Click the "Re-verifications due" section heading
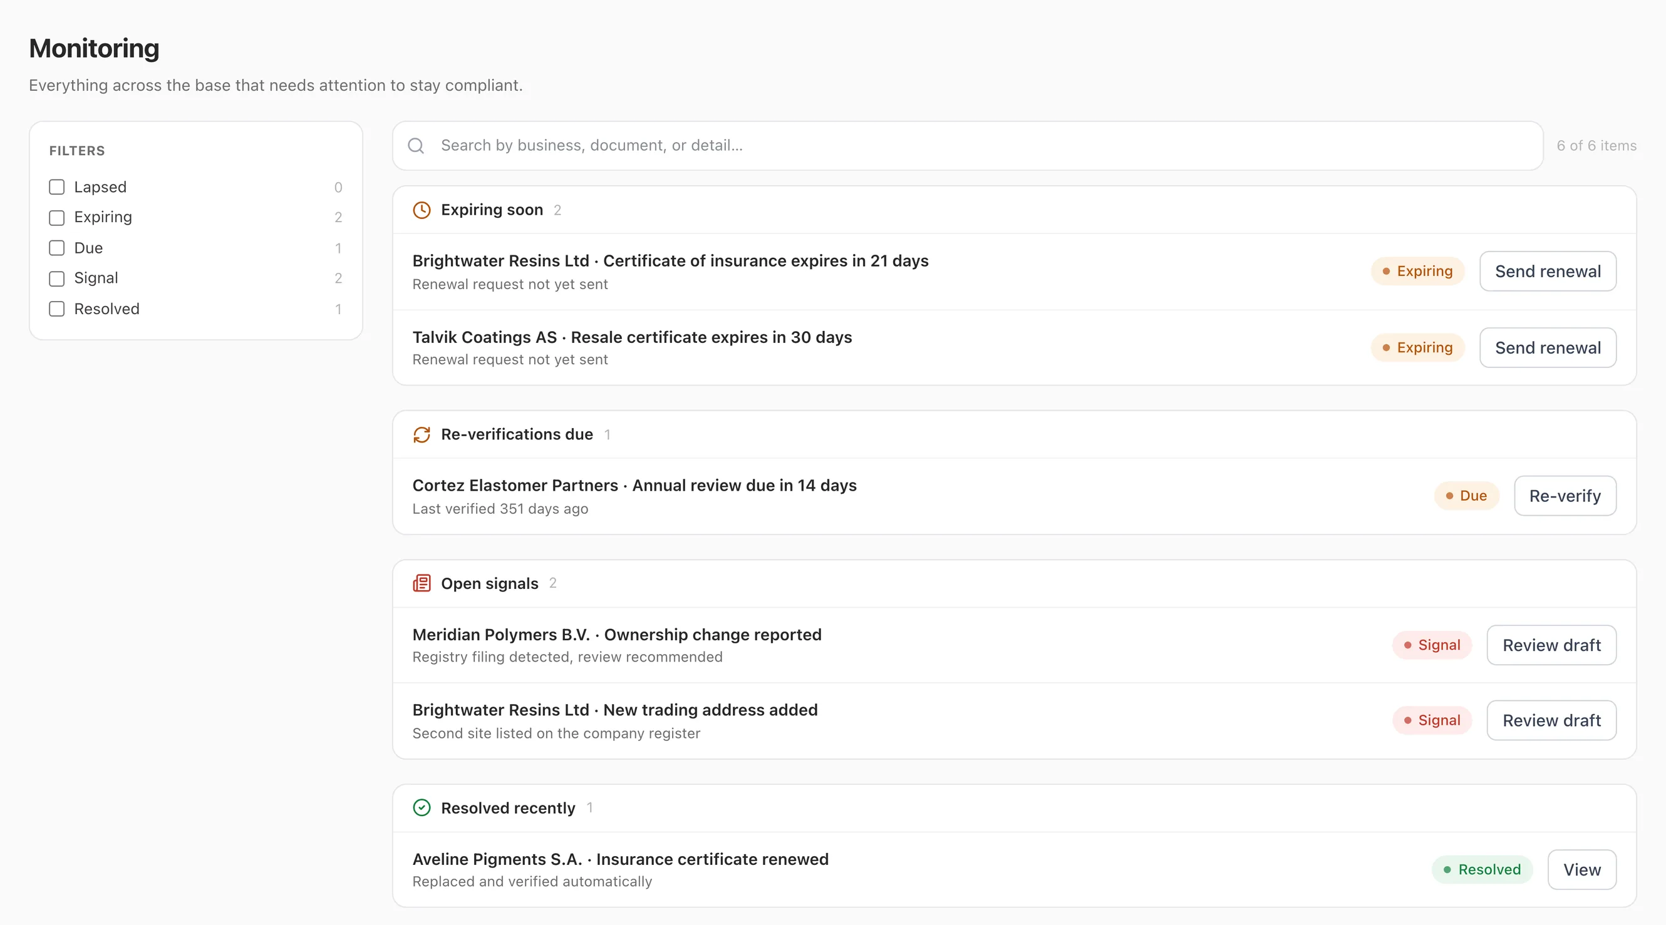 tap(517, 434)
